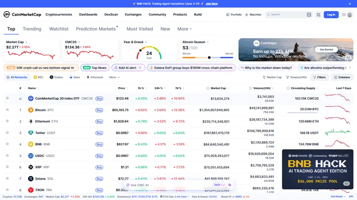Click Buy button for Bitcoin
The height and width of the screenshot is (200, 357).
[99, 110]
